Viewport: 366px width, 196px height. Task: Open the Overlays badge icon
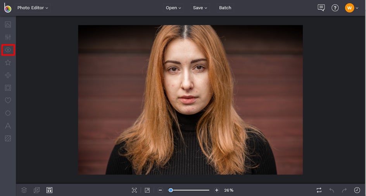[8, 113]
